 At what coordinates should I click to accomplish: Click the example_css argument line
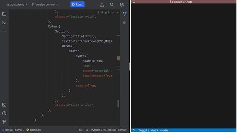pos(93,61)
